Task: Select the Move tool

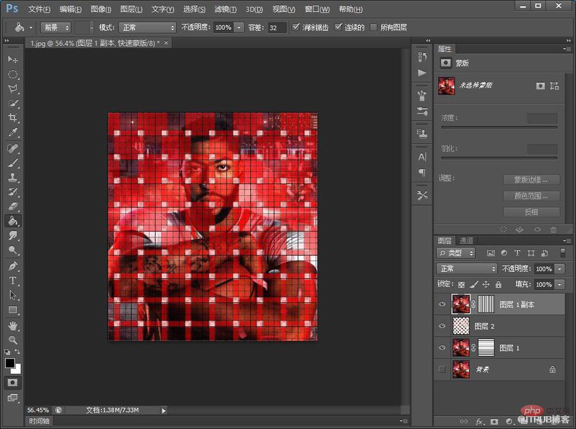Action: point(12,60)
